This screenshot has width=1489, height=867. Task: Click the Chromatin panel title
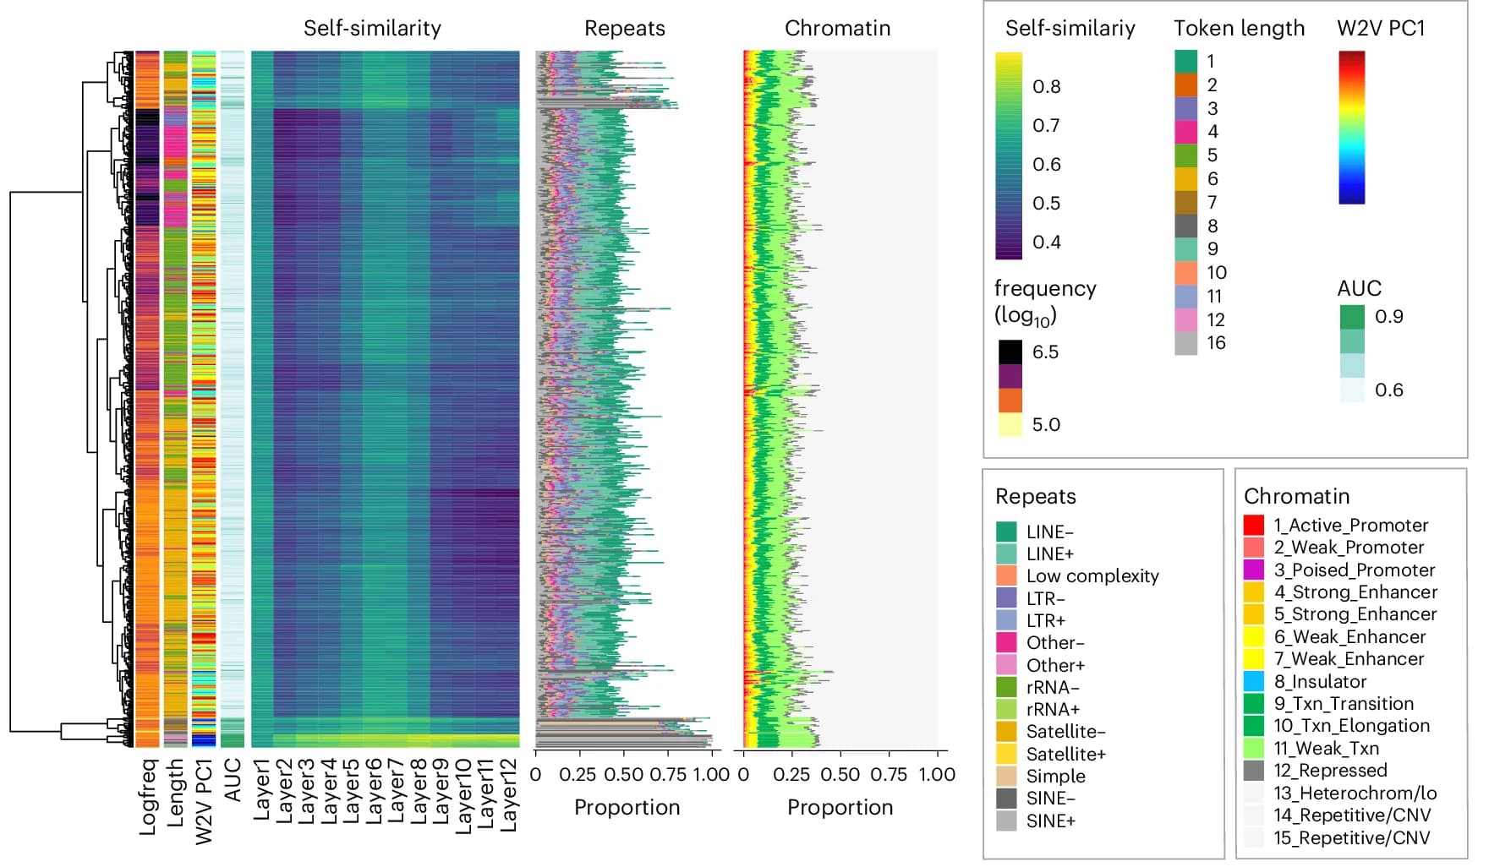tap(837, 28)
